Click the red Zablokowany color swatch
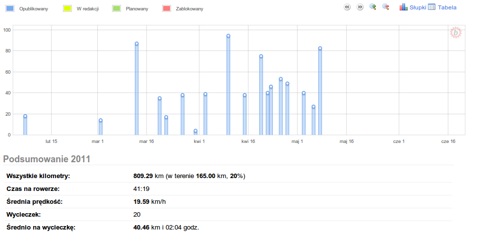Viewport: 479px width, 232px height. click(x=167, y=9)
